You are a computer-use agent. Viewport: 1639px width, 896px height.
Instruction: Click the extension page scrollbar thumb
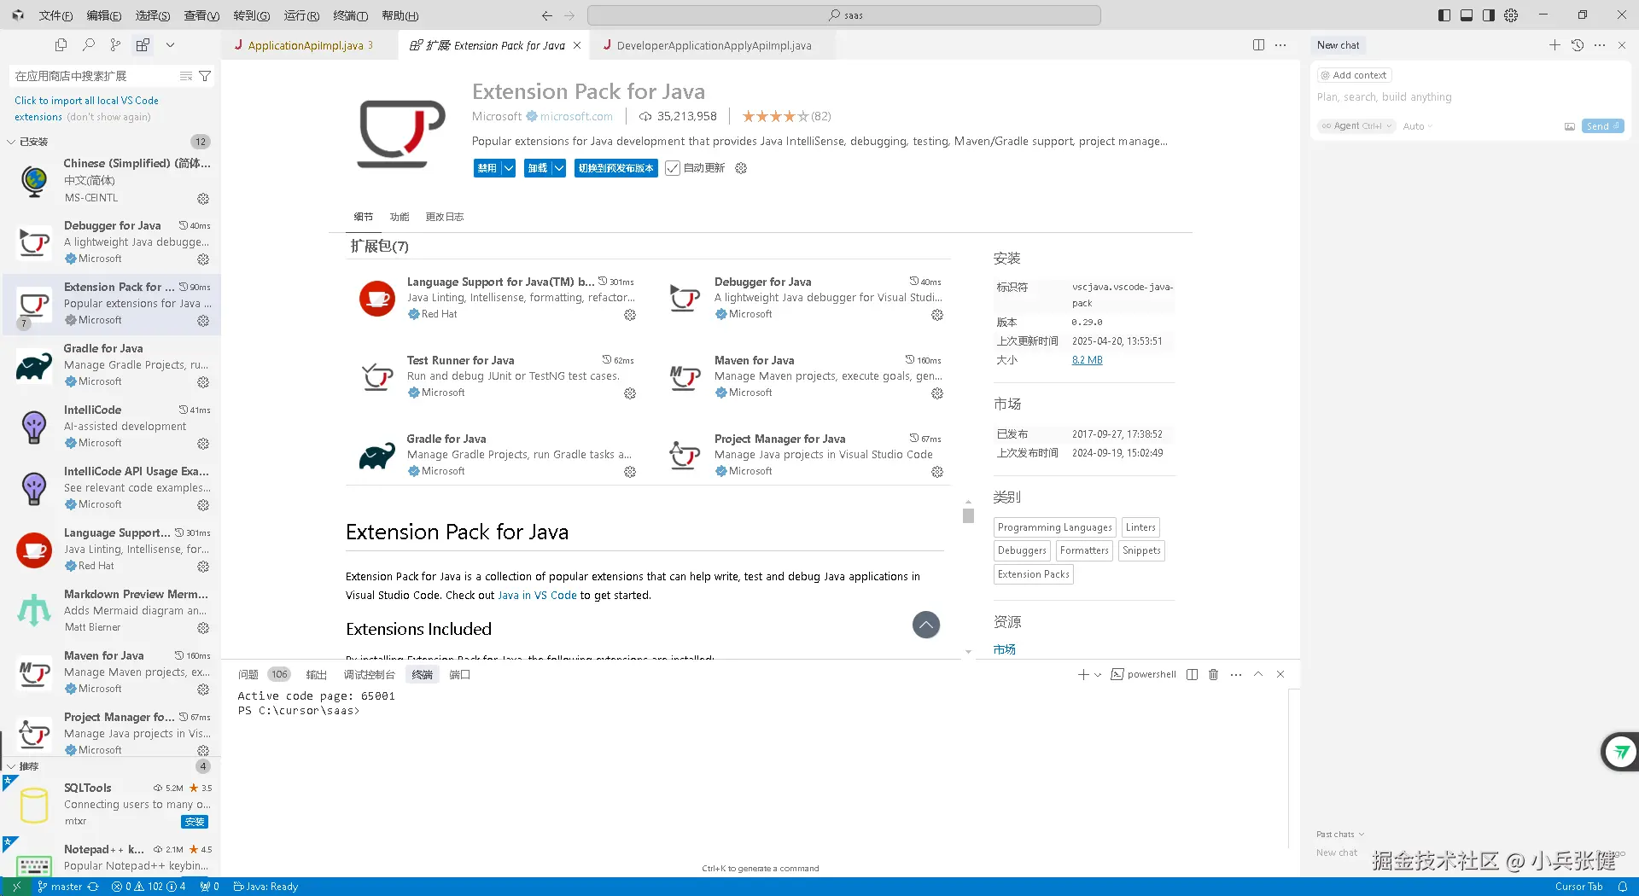968,515
